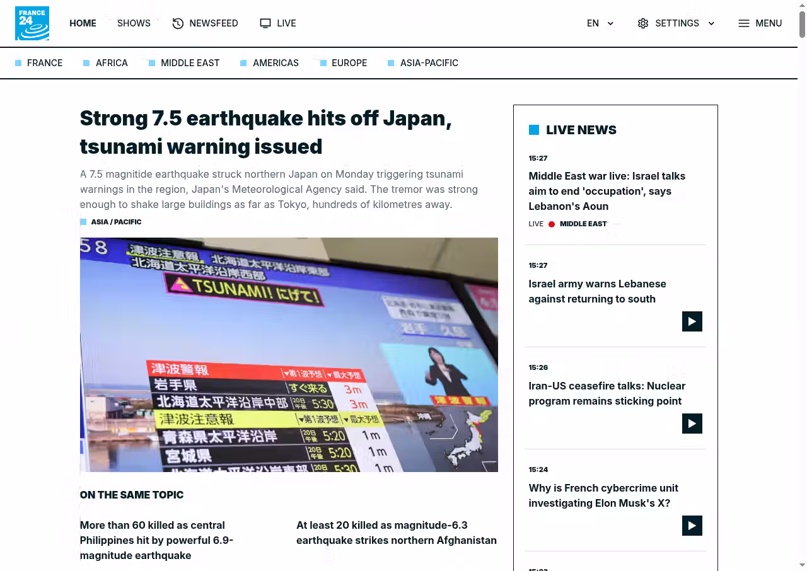The height and width of the screenshot is (571, 807).
Task: Click the tsunami warning TV image
Action: 289,354
